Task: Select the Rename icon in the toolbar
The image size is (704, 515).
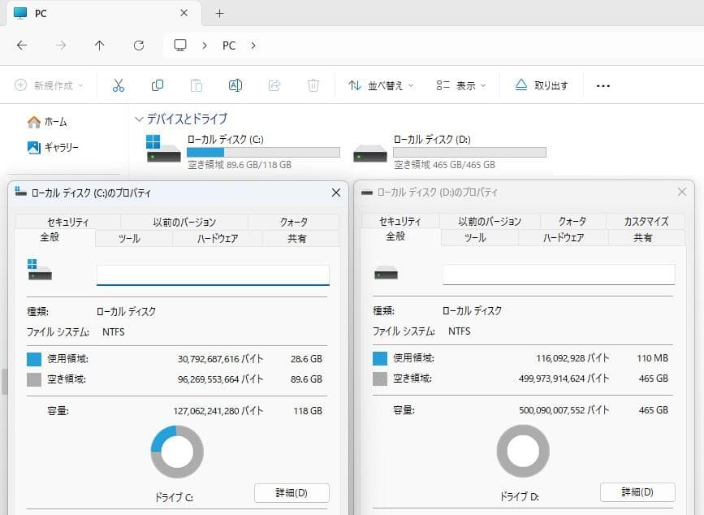Action: click(235, 84)
